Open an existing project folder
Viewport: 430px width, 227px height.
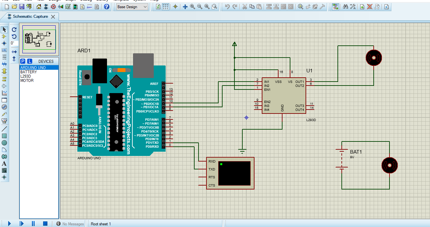[14, 7]
